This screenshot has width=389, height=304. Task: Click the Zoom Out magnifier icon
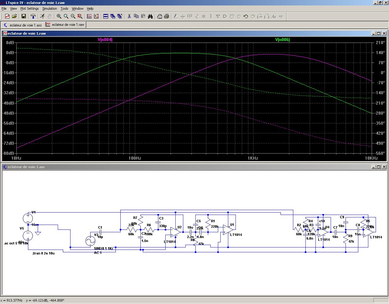click(x=73, y=16)
